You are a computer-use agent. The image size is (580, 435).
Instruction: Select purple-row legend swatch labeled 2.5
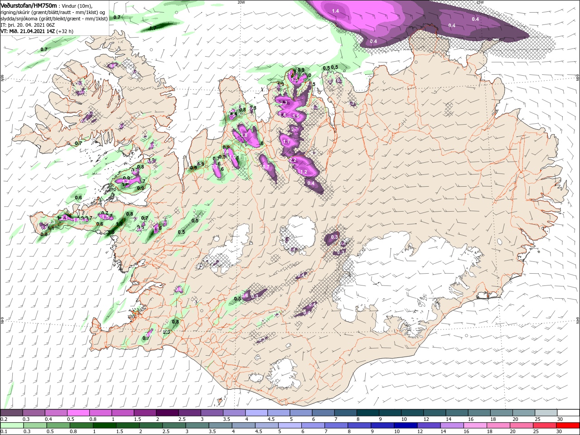click(x=189, y=413)
